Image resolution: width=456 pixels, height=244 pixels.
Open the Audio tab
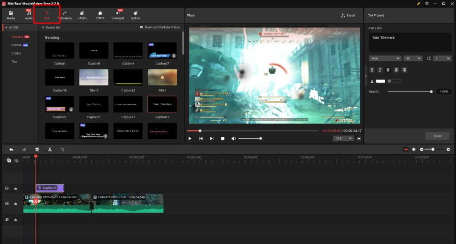[x=28, y=15]
